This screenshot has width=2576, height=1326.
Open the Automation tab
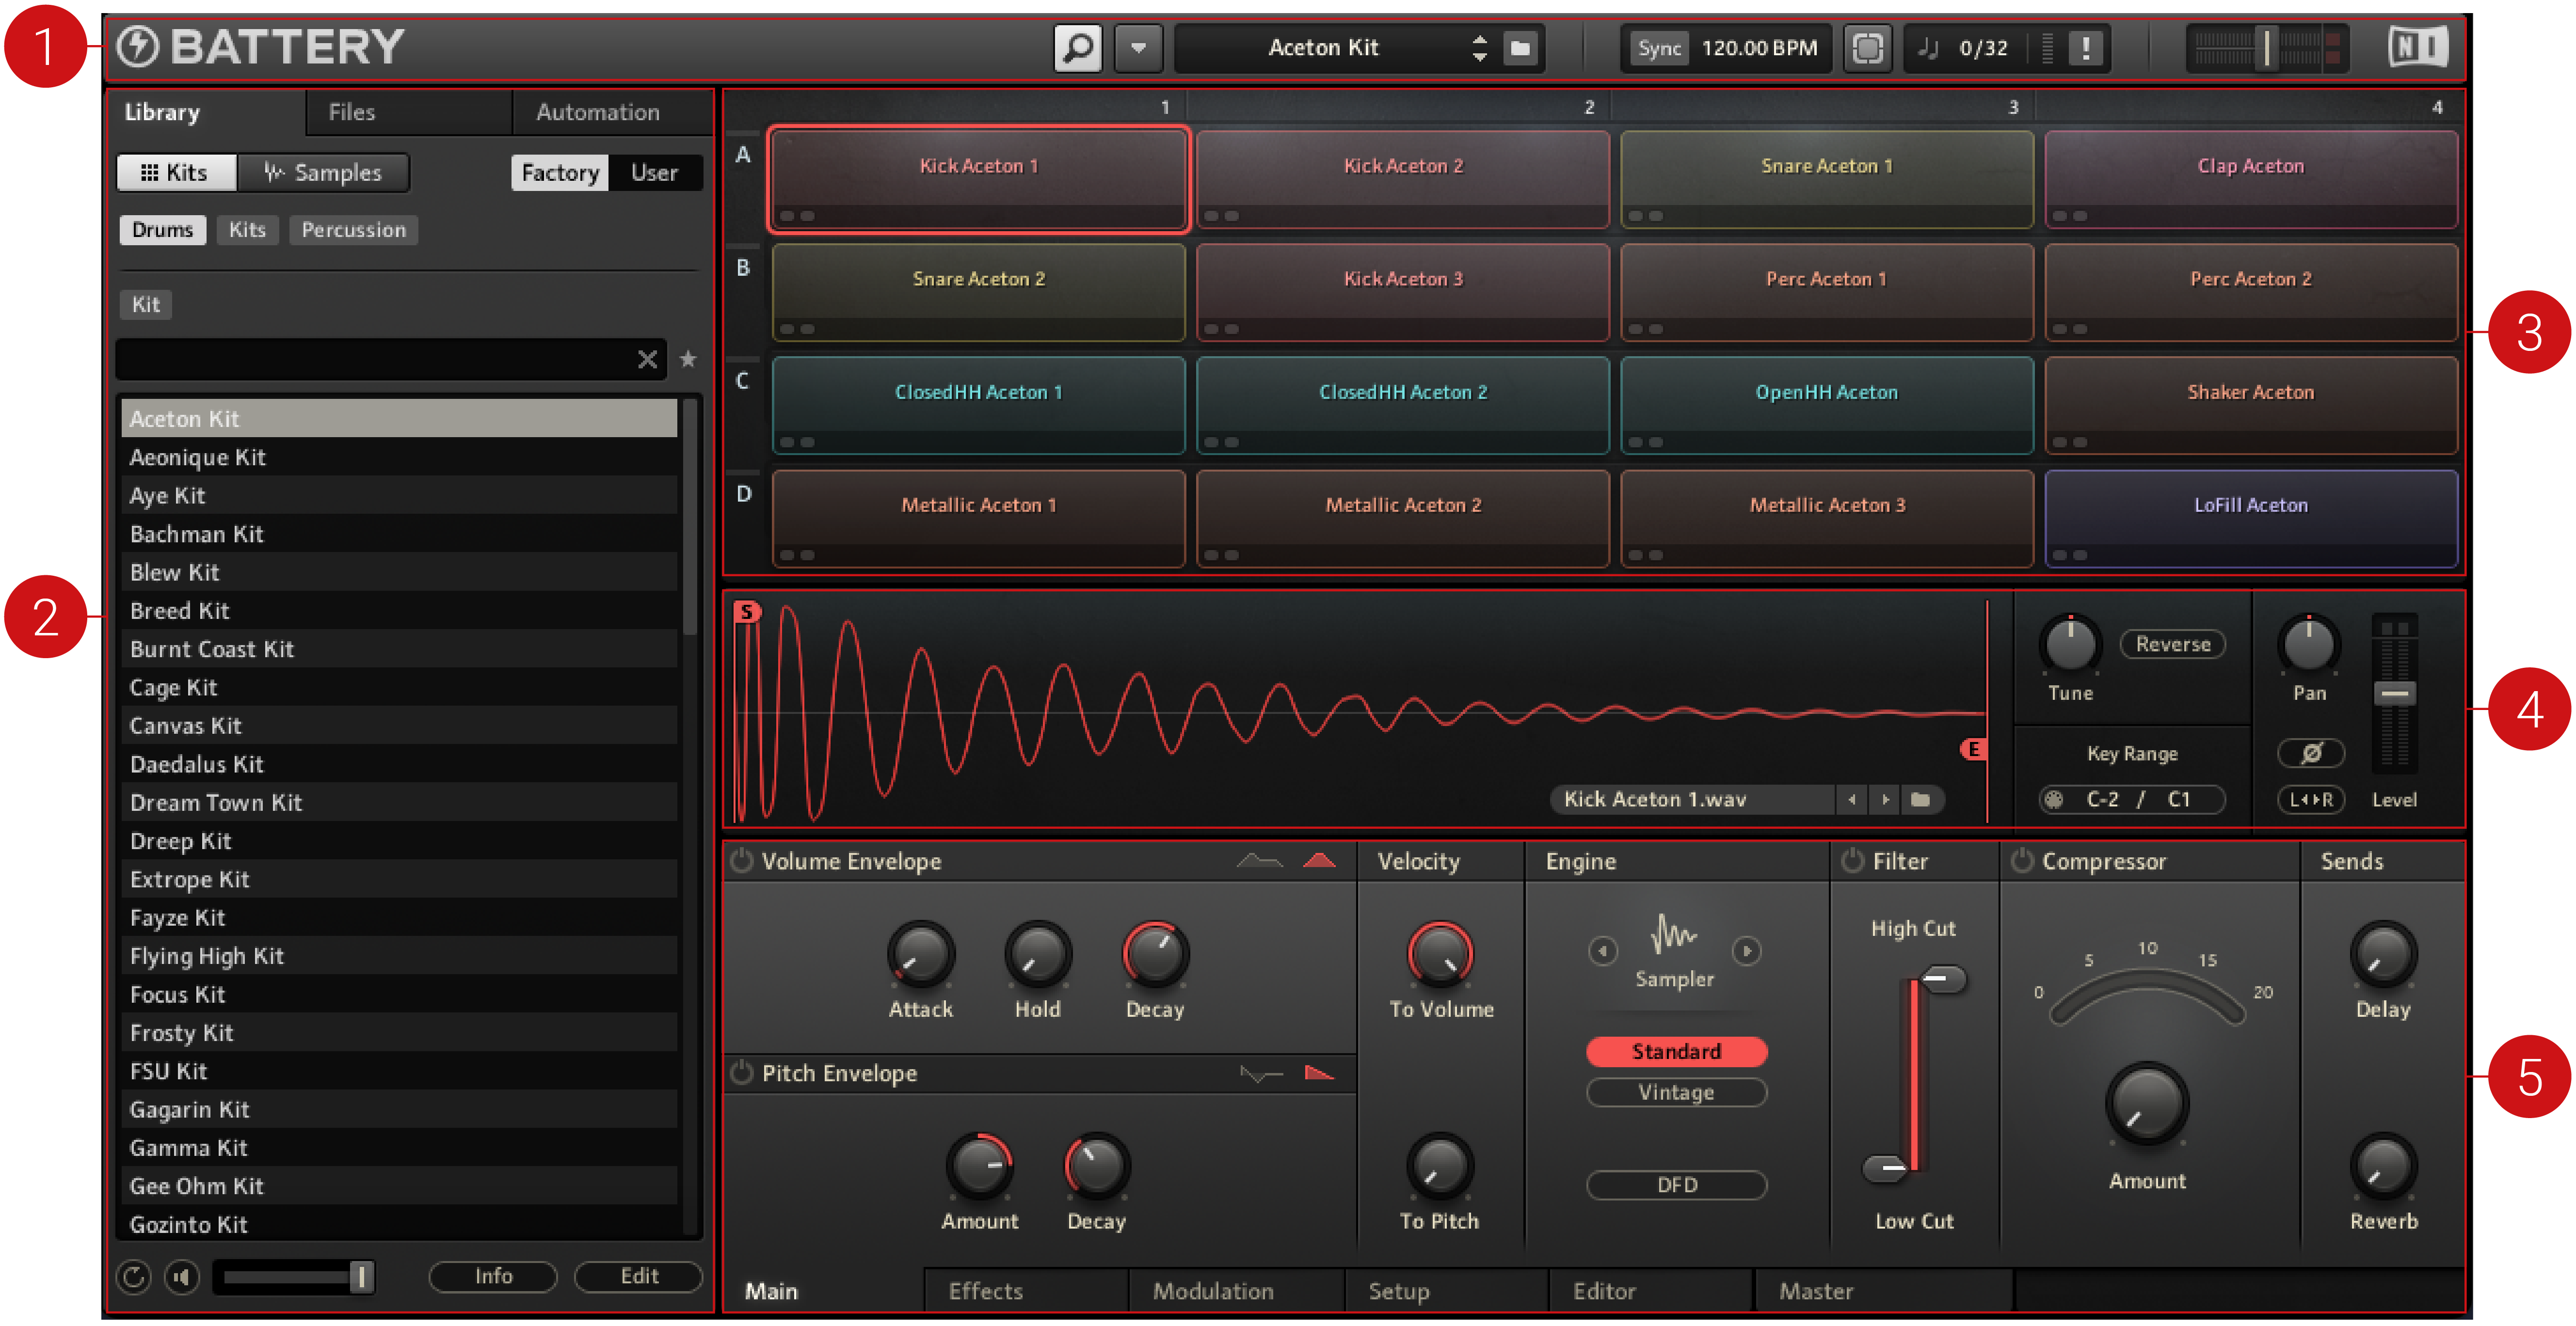[x=597, y=112]
